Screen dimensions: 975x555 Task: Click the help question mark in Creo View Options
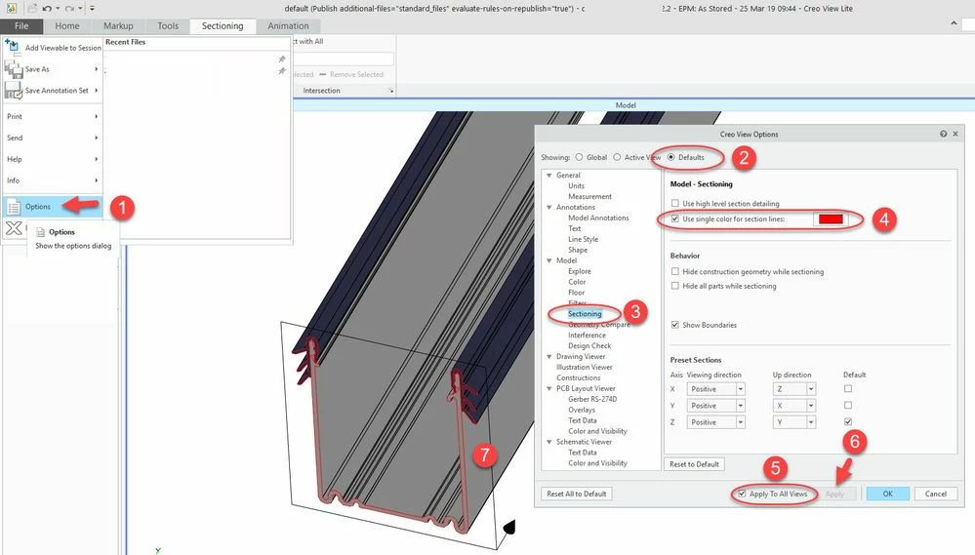point(944,134)
